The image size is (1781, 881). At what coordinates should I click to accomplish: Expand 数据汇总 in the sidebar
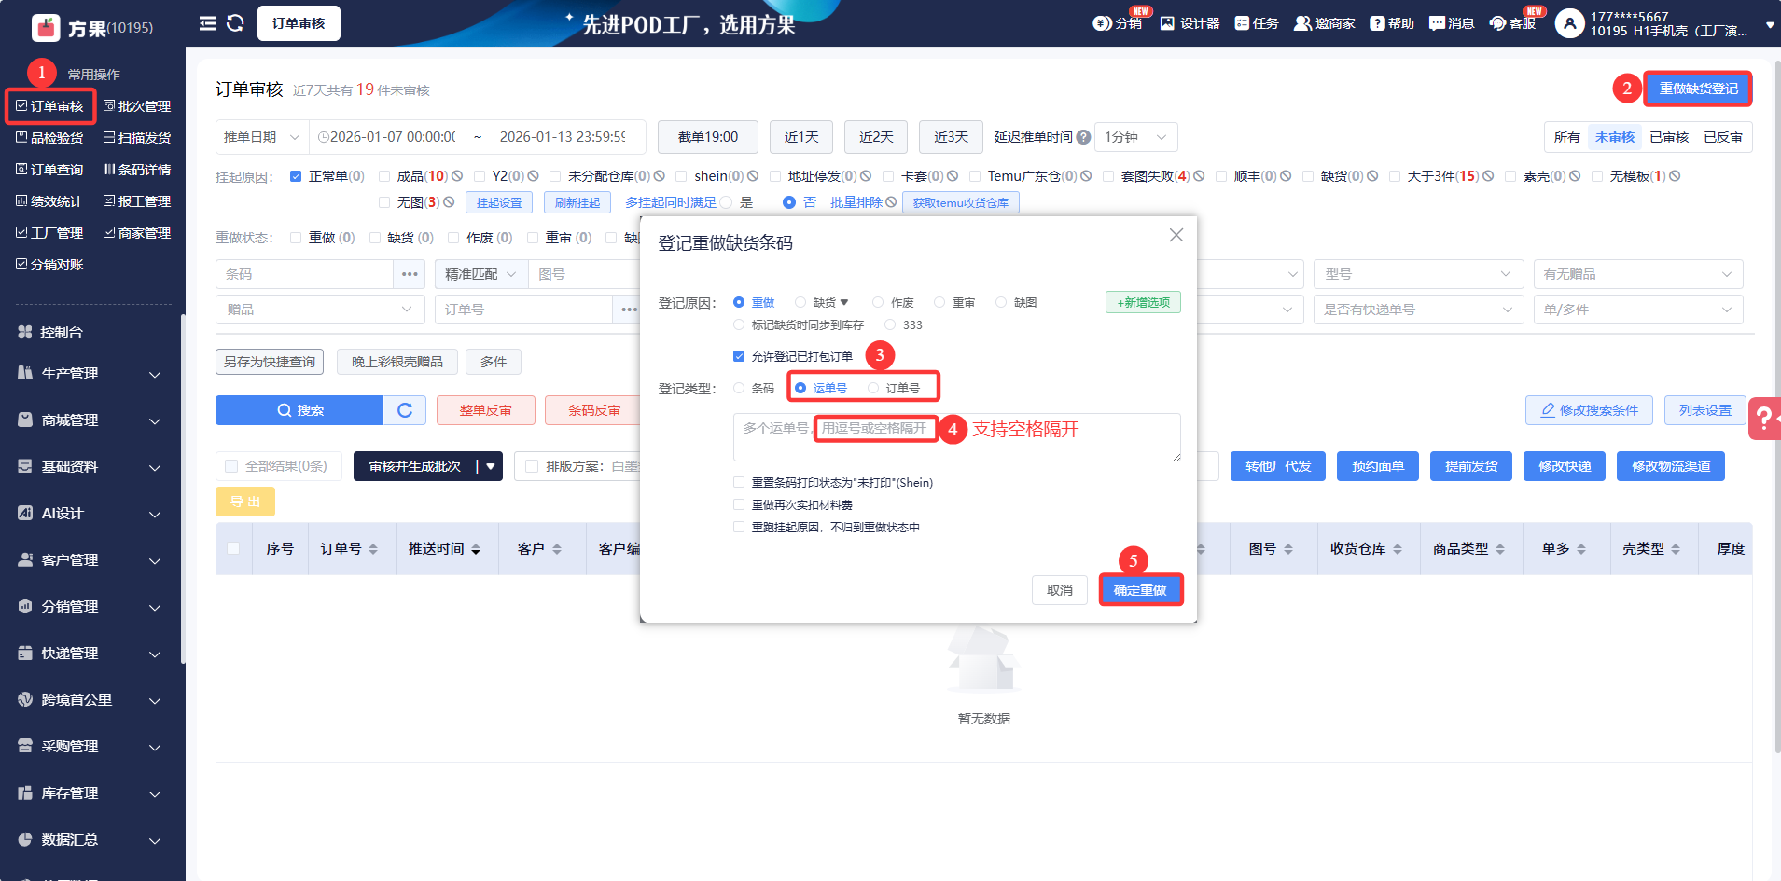pos(90,840)
